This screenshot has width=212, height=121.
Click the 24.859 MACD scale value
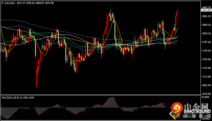[x=205, y=97]
